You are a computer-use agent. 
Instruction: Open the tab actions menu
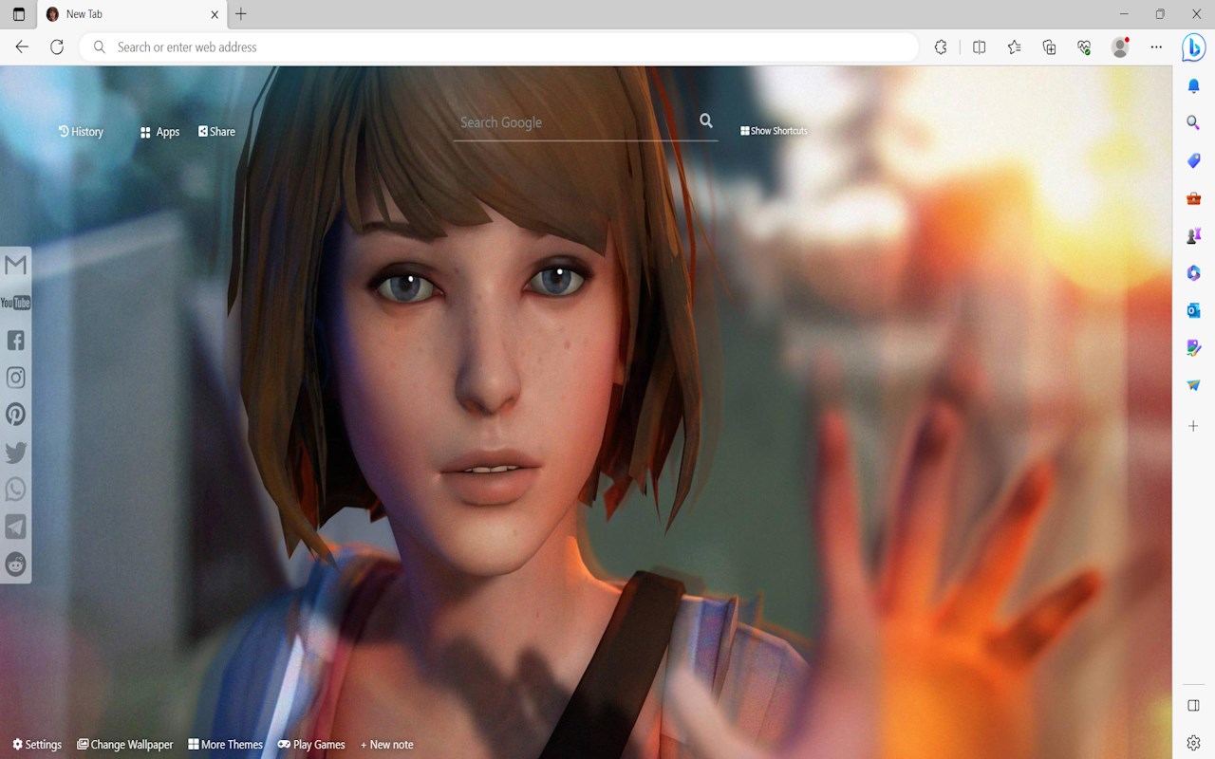tap(19, 14)
